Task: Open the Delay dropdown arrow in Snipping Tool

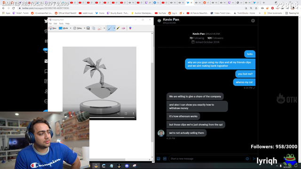Action: (x=85, y=28)
